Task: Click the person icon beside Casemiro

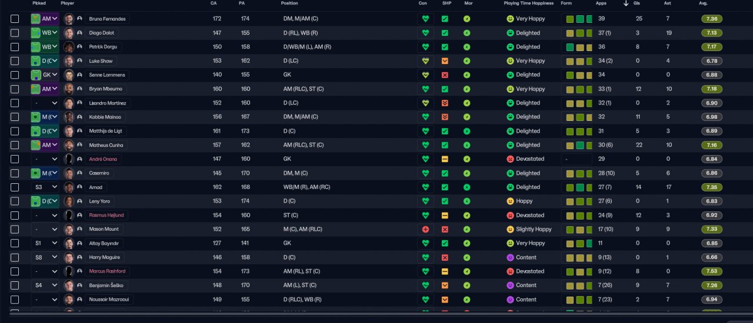Action: pyautogui.click(x=79, y=173)
